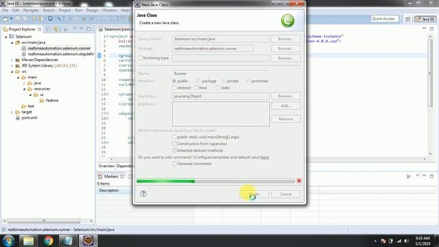This screenshot has width=439, height=247.
Task: Open Project Explorer view menu triangle
Action: coord(75,29)
